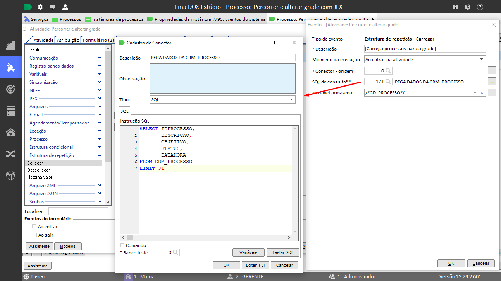The height and width of the screenshot is (281, 501).
Task: Open ellipsis button for SQL de consulta
Action: [x=491, y=82]
